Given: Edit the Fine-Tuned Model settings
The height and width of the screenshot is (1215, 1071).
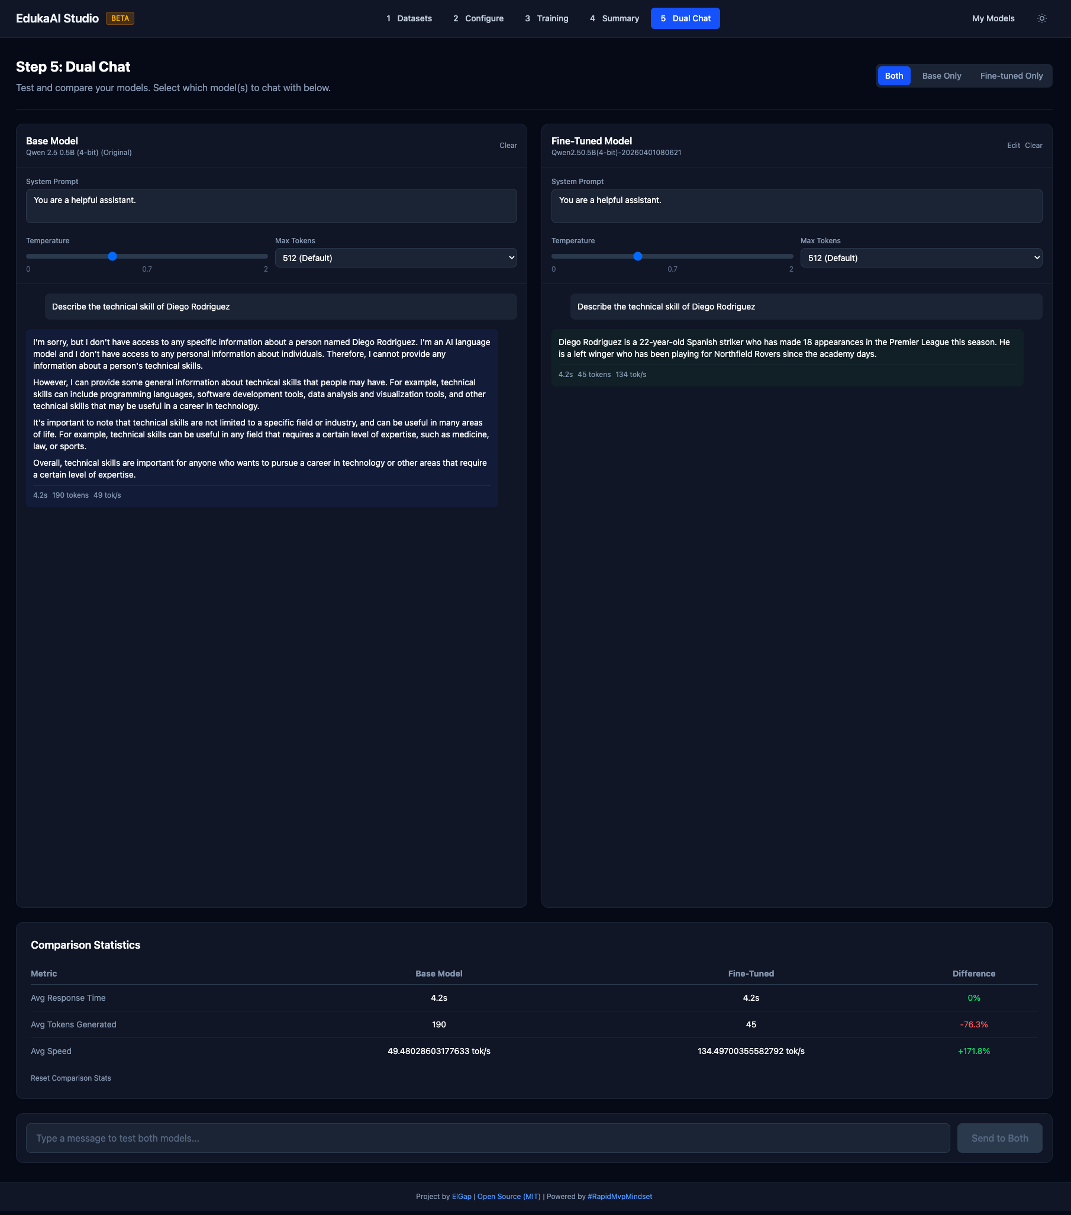Looking at the screenshot, I should [x=1014, y=145].
